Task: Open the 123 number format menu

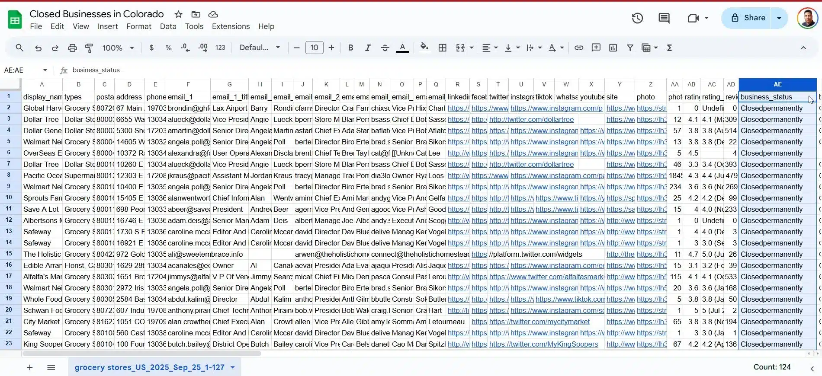Action: 220,48
